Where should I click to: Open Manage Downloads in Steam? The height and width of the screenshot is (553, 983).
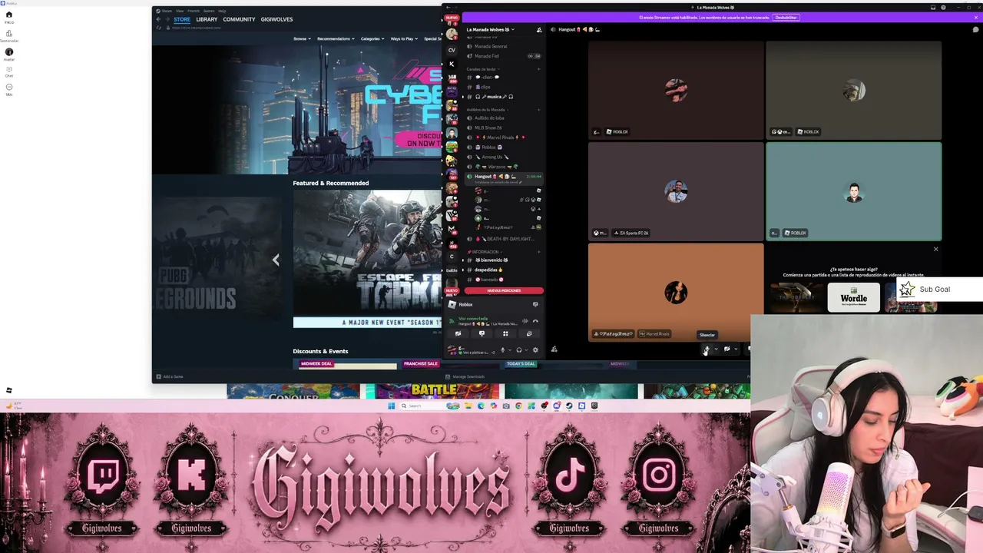(x=465, y=376)
